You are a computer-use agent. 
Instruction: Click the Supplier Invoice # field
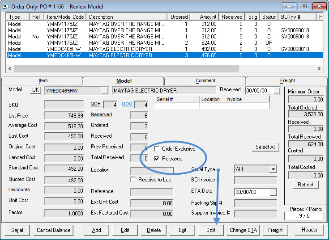pos(256,214)
